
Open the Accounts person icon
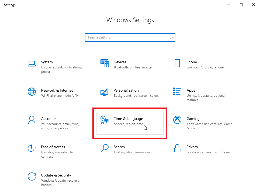pos(32,120)
